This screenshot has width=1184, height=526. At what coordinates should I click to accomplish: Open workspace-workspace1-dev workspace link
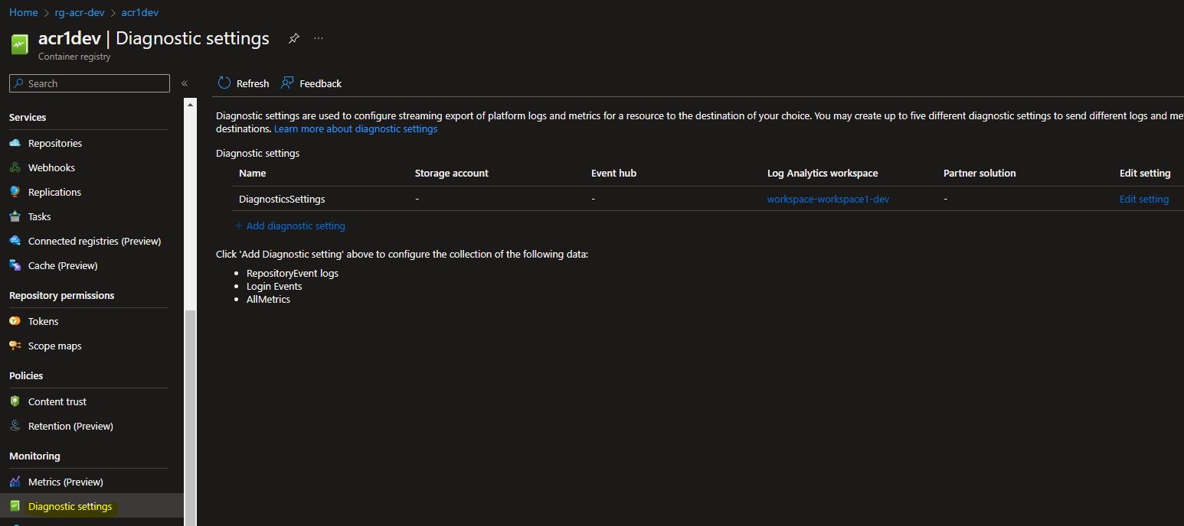tap(828, 199)
